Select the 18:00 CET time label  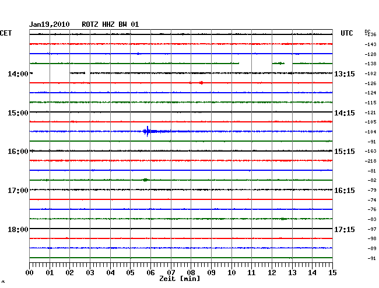coord(18,229)
